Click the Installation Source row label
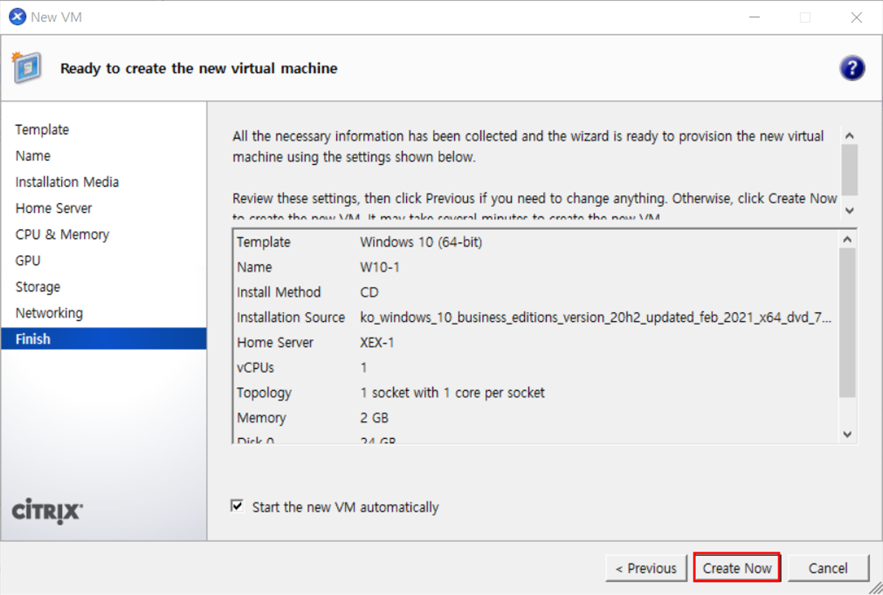The height and width of the screenshot is (595, 883). tap(290, 317)
